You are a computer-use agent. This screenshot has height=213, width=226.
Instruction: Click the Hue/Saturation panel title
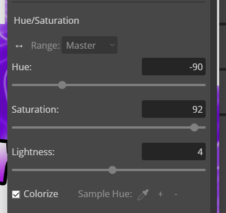click(46, 20)
